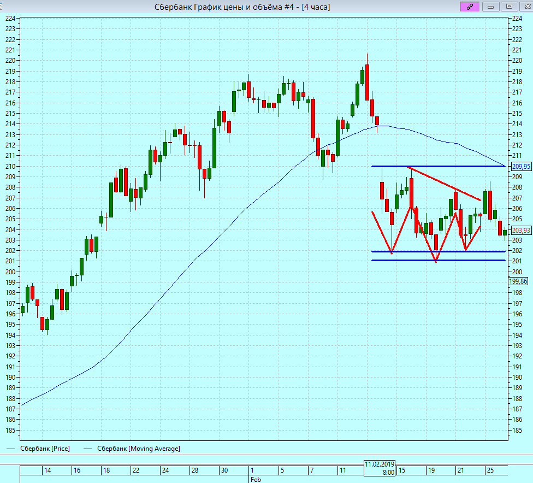Click date label 28 on the time axis

(x=195, y=470)
